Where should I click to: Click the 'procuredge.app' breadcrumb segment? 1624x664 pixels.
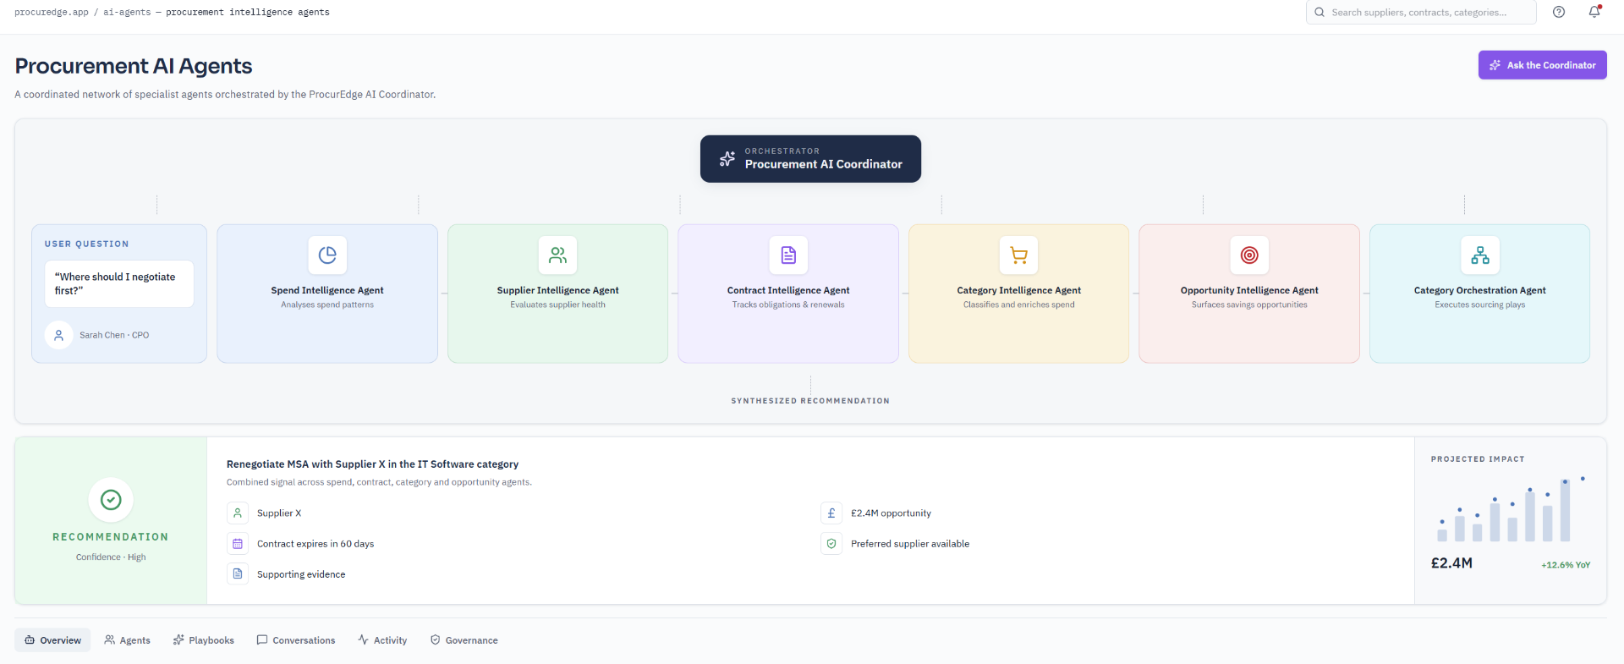tap(52, 13)
